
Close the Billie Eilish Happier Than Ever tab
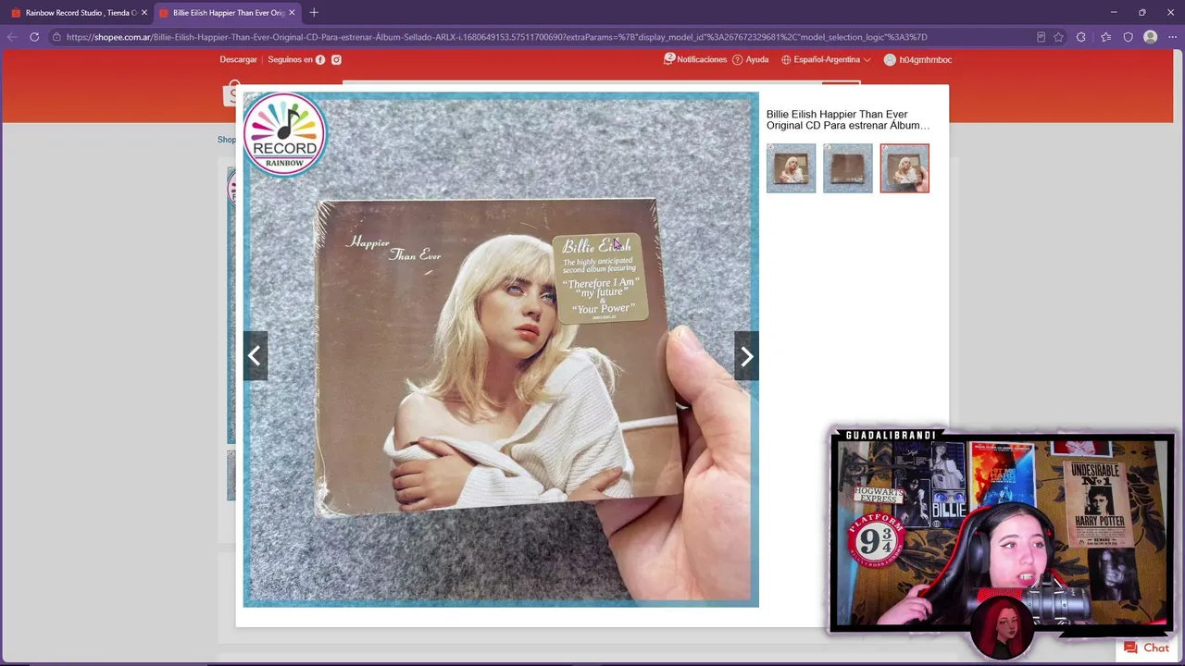pos(292,12)
